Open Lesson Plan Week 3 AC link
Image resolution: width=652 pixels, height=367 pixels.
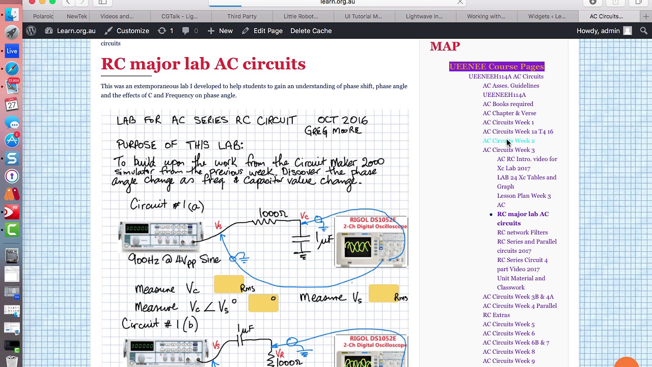(524, 200)
